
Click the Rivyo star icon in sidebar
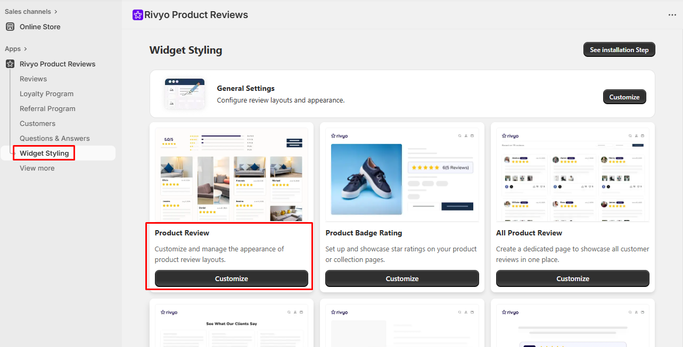10,64
